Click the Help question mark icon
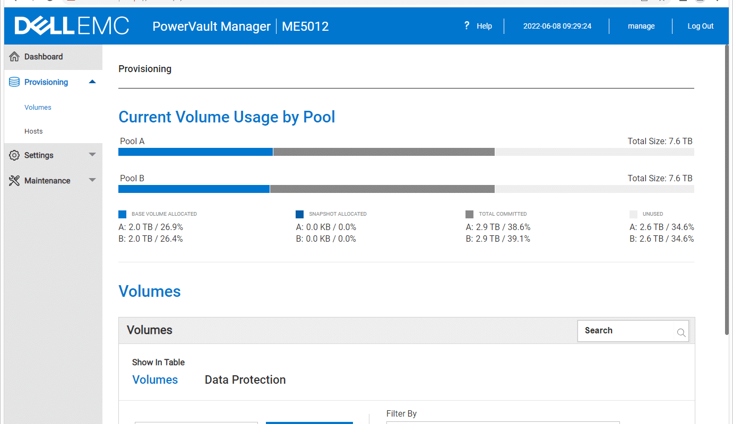Screen dimensions: 733x424 [x=467, y=25]
